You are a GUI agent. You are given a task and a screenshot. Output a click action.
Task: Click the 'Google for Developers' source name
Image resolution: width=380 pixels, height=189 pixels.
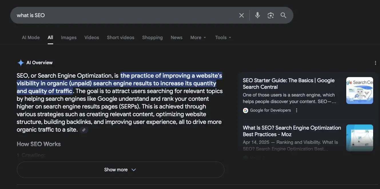point(270,110)
